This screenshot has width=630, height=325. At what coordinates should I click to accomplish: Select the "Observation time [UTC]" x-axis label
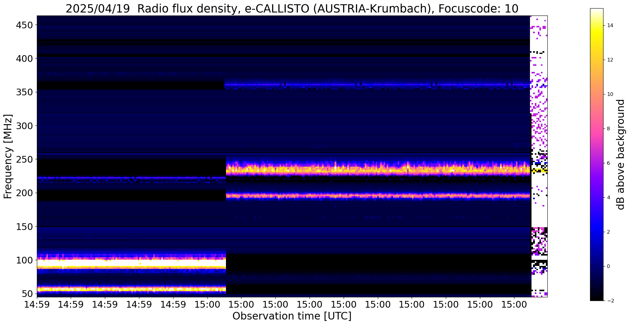292,316
